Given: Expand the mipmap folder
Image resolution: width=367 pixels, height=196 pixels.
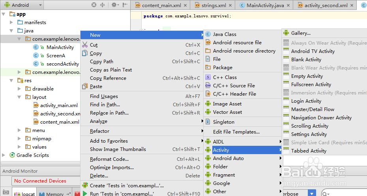Looking at the screenshot, I should coord(19,139).
